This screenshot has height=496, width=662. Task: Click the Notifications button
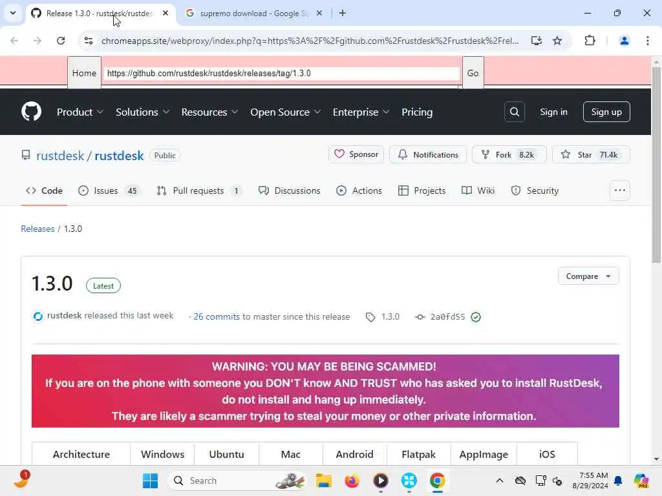pos(428,154)
